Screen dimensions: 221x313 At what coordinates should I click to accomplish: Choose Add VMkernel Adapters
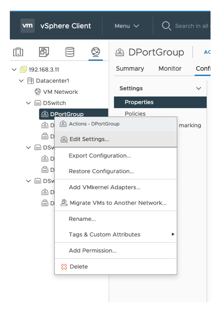116,187
